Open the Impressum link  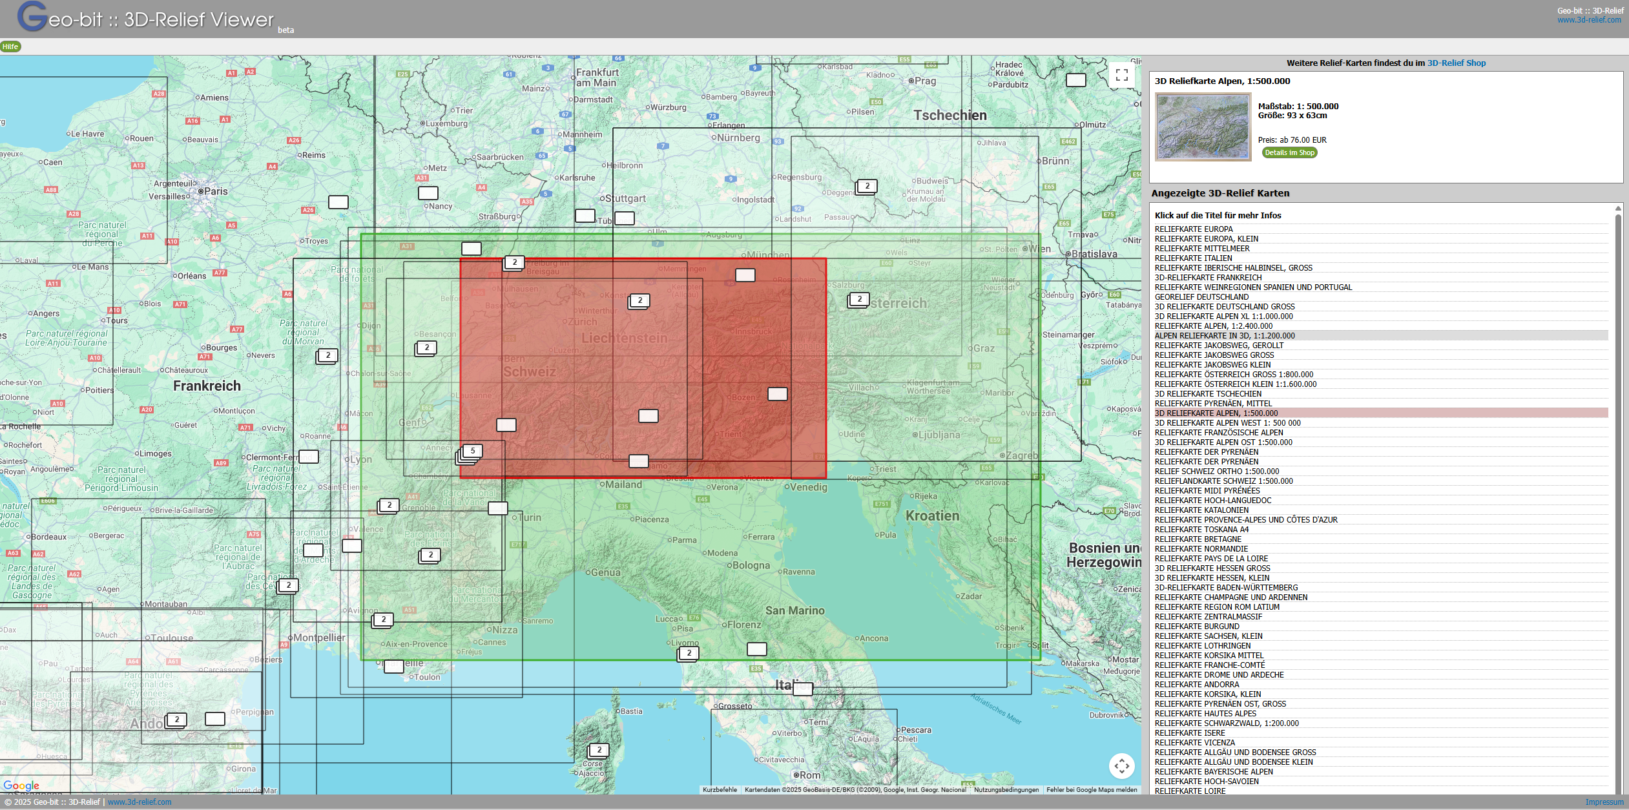point(1604,802)
